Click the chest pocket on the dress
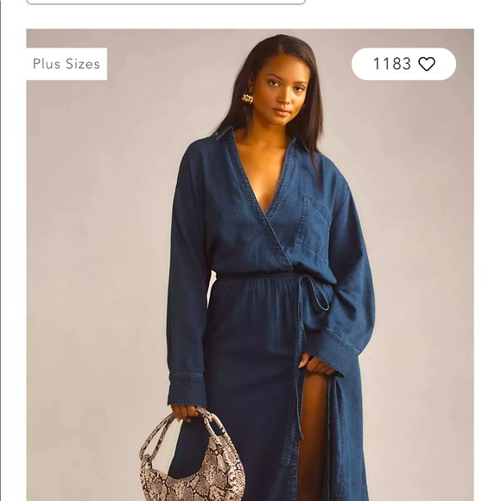This screenshot has height=501, width=501. click(x=312, y=225)
